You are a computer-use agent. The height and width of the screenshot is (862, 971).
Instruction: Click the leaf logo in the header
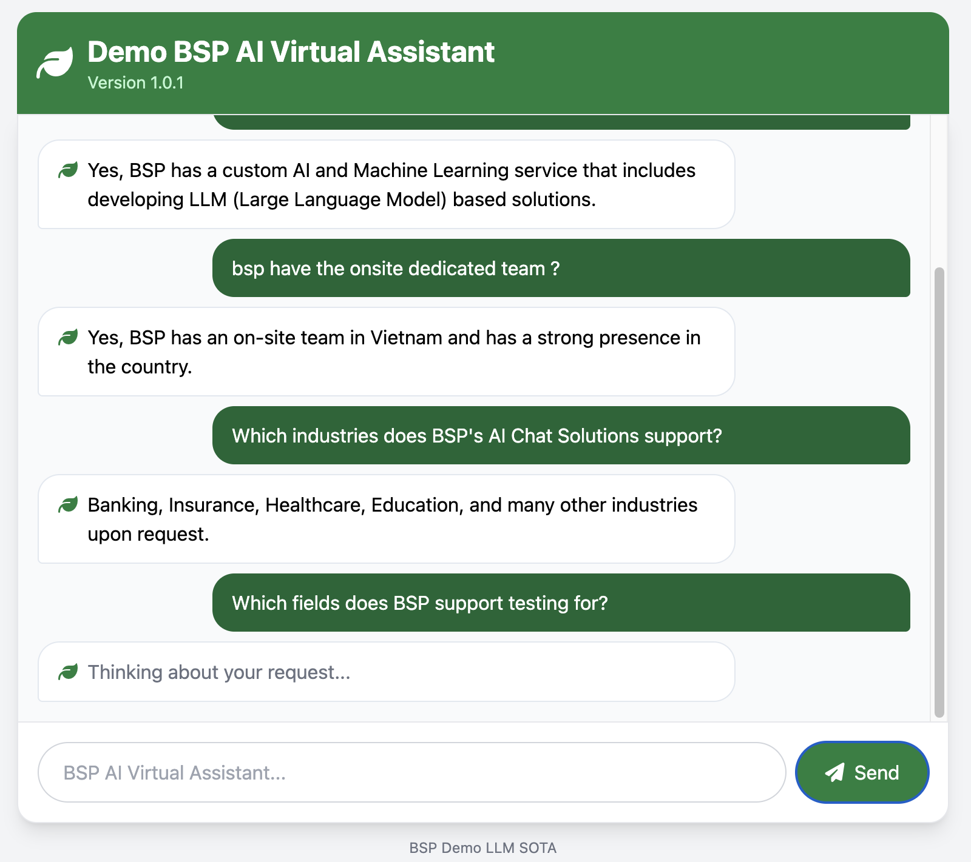(55, 63)
